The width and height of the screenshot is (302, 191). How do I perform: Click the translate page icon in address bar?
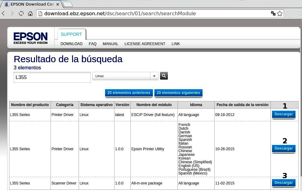[x=273, y=13]
